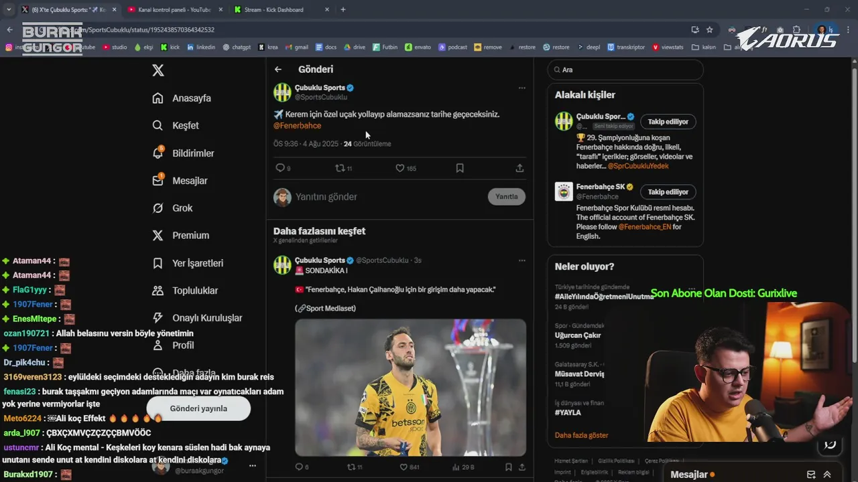Open a new browser tab

tap(343, 10)
